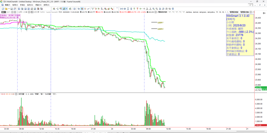This screenshot has width=267, height=133.
Task: Open the 說明(H) menu
Action: pyautogui.click(x=46, y=5)
